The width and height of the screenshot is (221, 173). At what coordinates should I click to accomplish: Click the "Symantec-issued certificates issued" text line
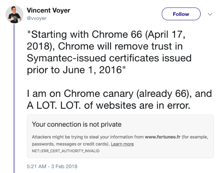point(109,58)
